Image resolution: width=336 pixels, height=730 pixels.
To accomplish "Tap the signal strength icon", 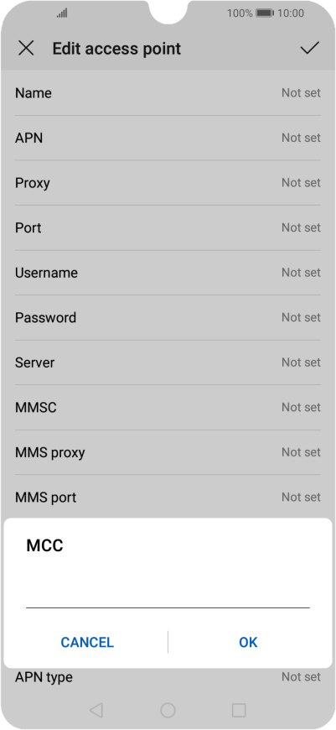I will [62, 13].
